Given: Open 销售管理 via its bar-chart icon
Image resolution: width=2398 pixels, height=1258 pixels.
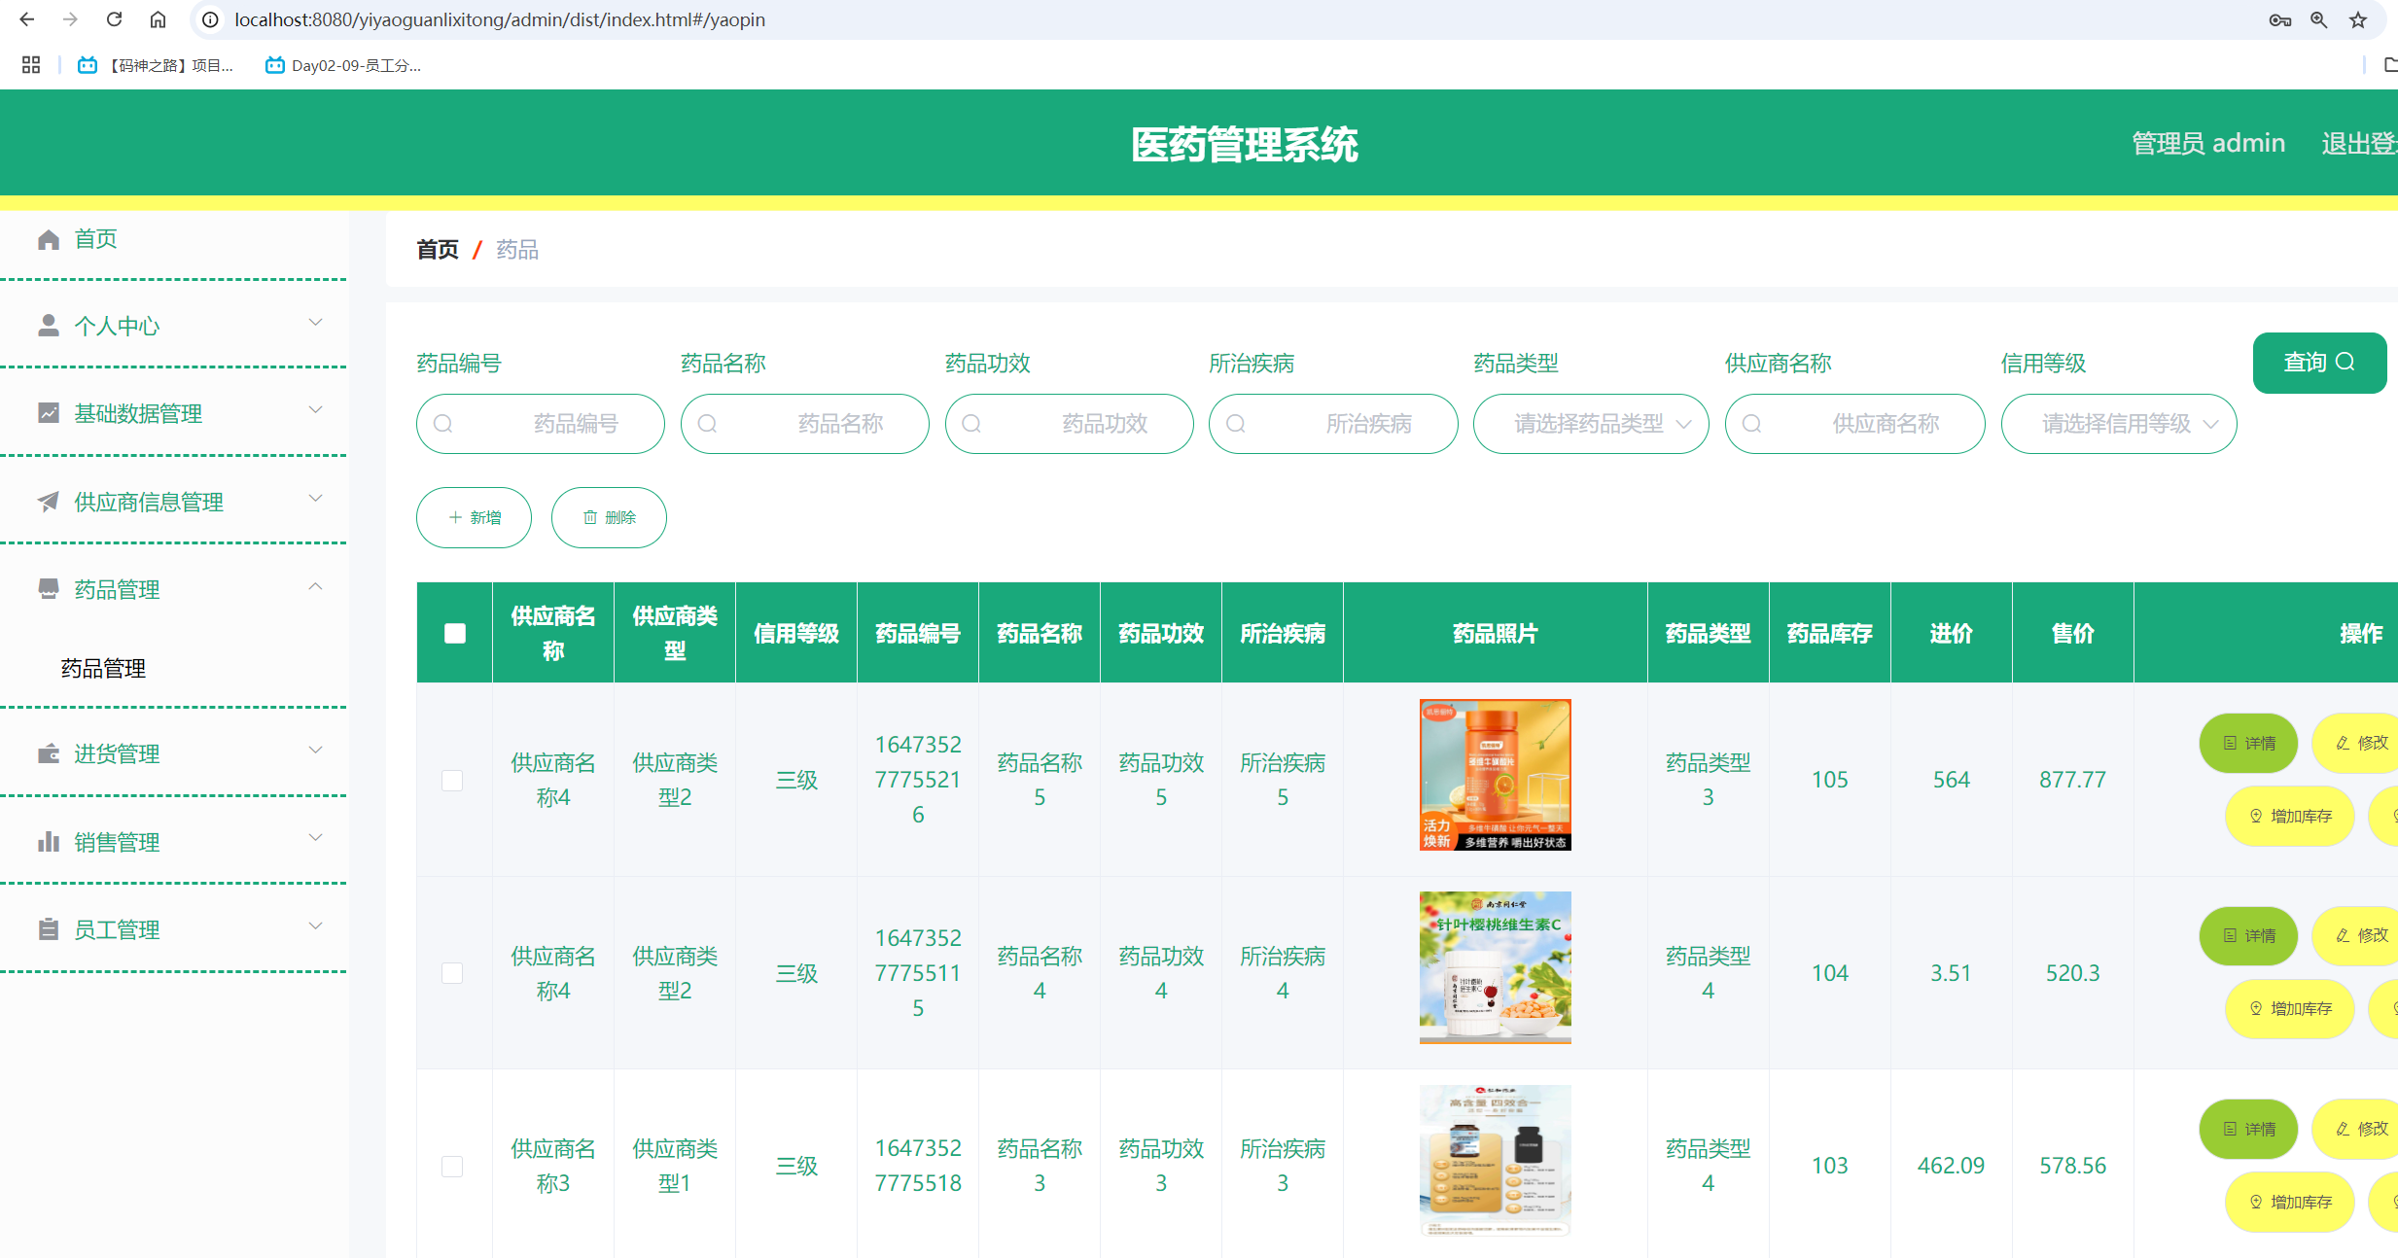Looking at the screenshot, I should (48, 841).
